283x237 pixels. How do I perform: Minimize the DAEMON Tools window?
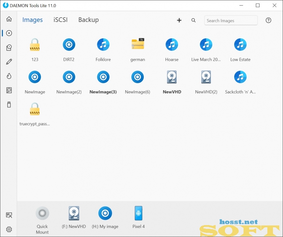coord(241,6)
